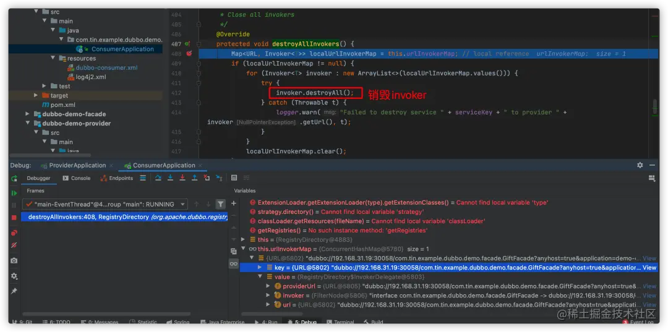Collapse the {URL@5802} map entry
668x332 pixels.
(252, 258)
